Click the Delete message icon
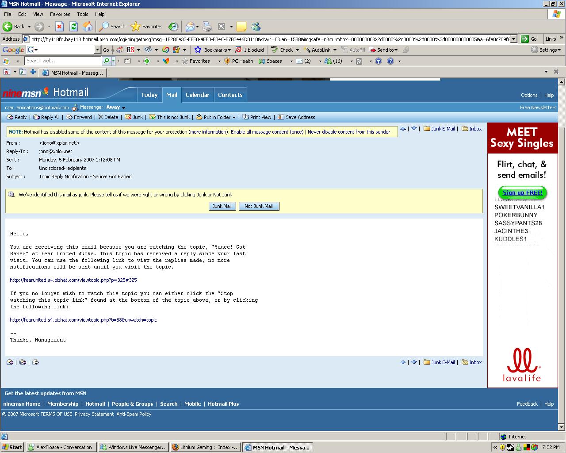566x453 pixels. click(108, 117)
